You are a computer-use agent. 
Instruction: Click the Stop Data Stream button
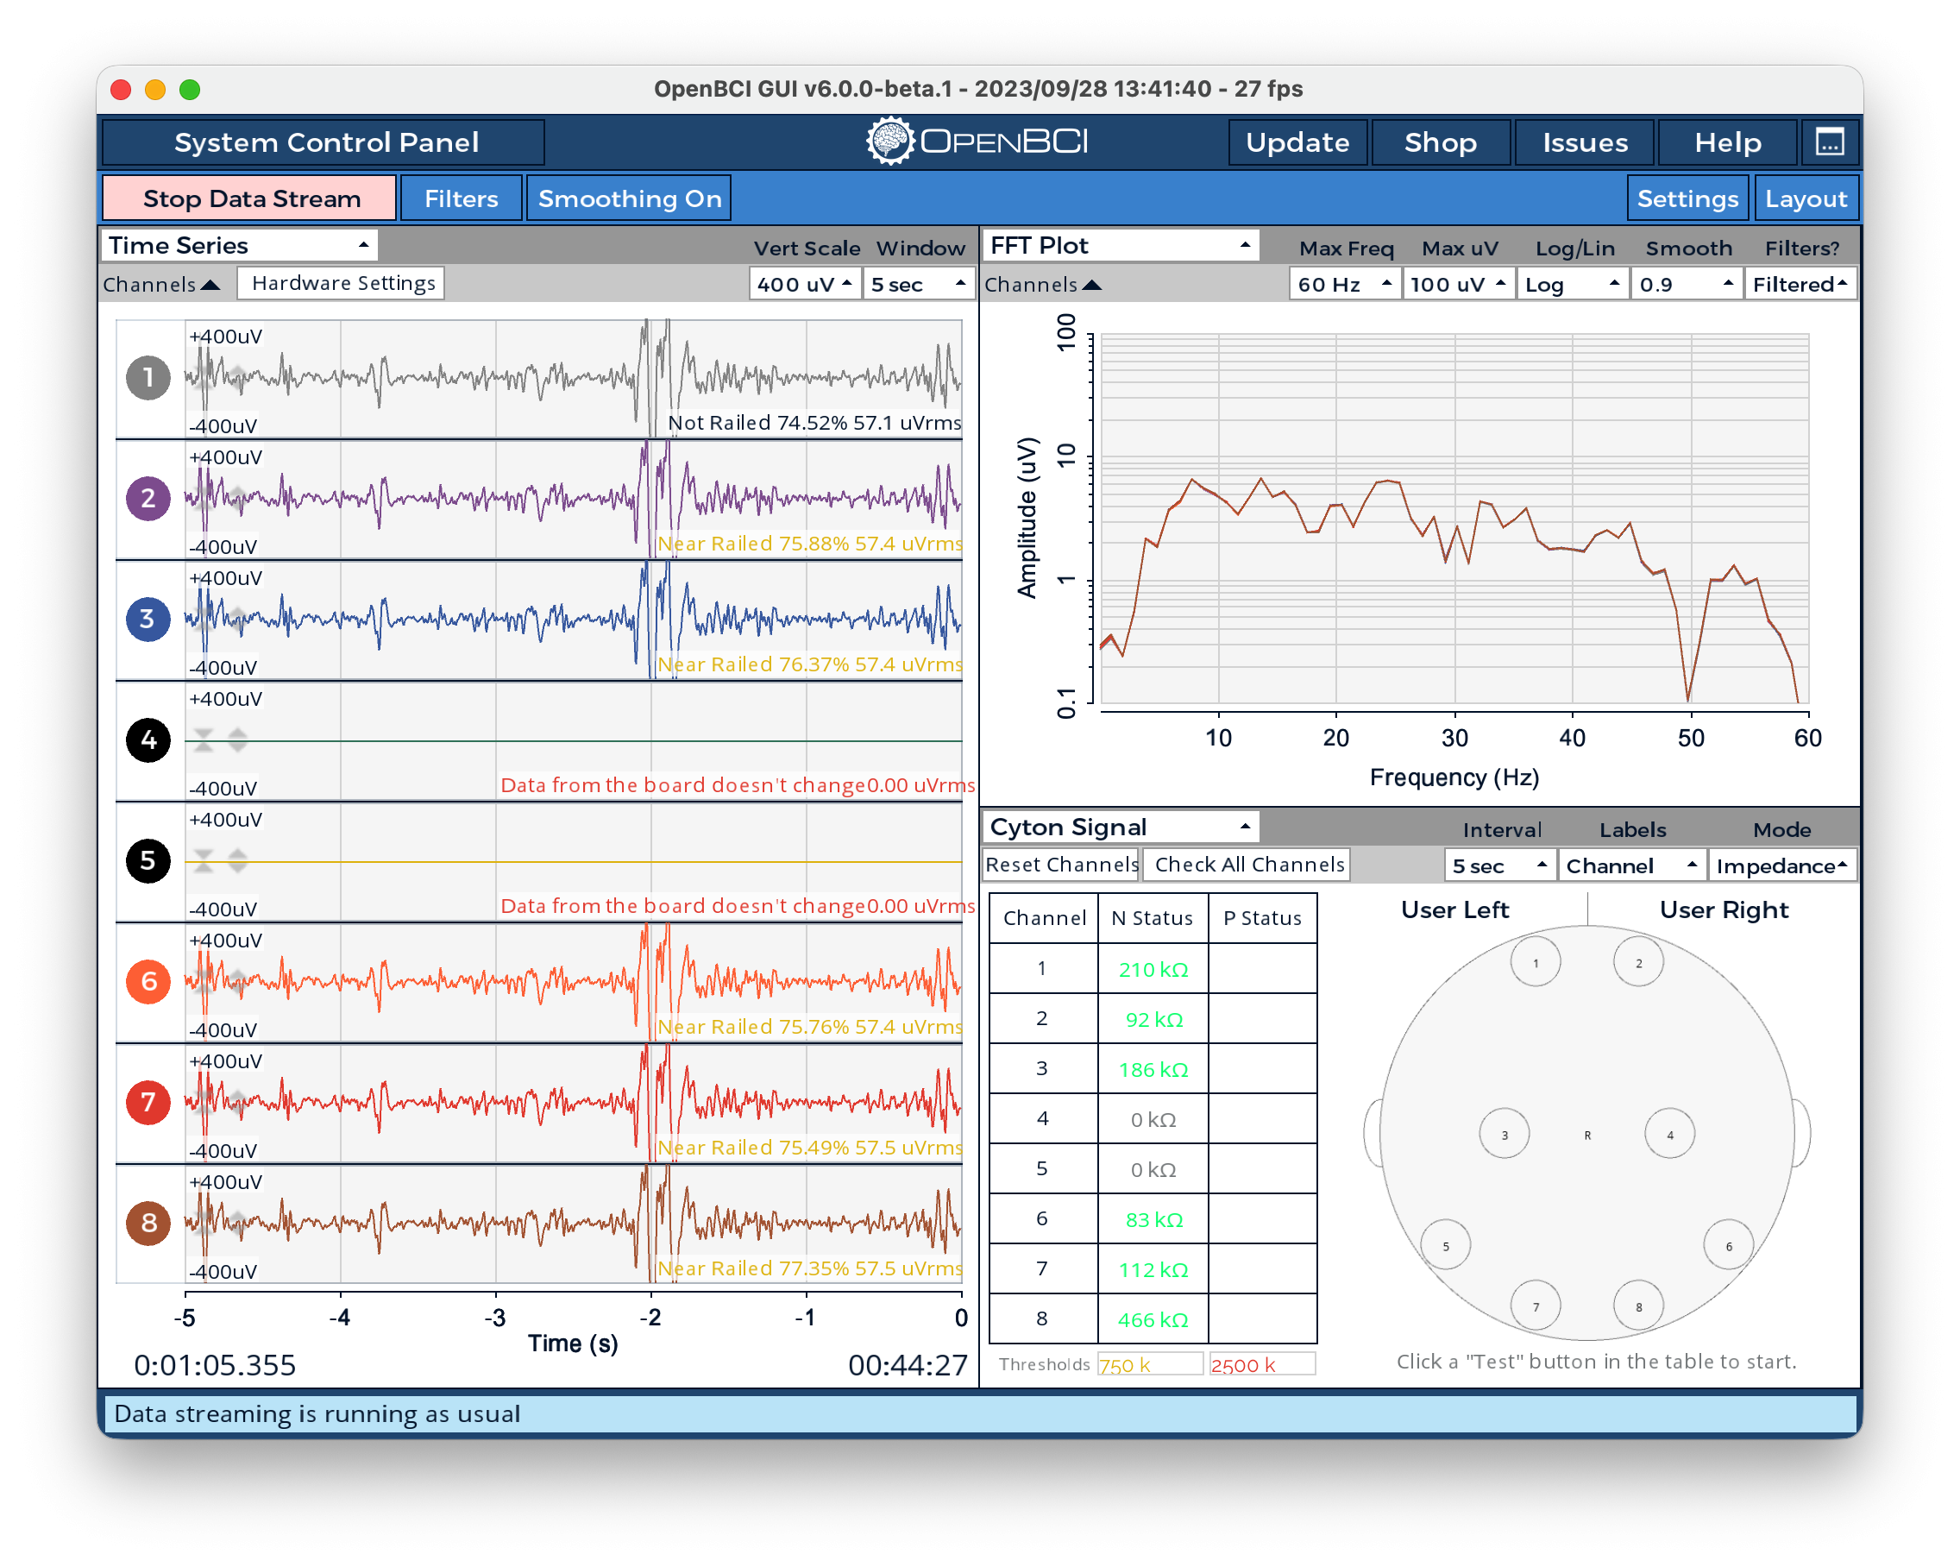point(250,198)
